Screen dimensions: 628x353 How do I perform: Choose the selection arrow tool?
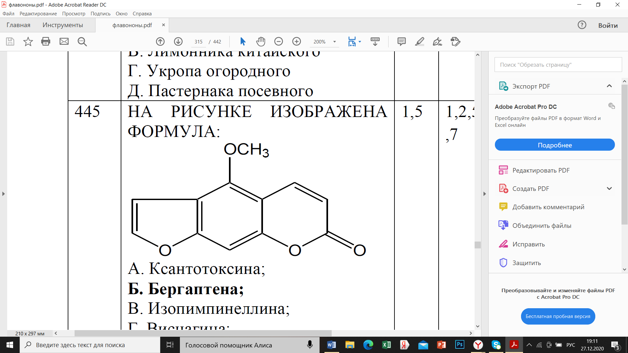click(x=243, y=42)
